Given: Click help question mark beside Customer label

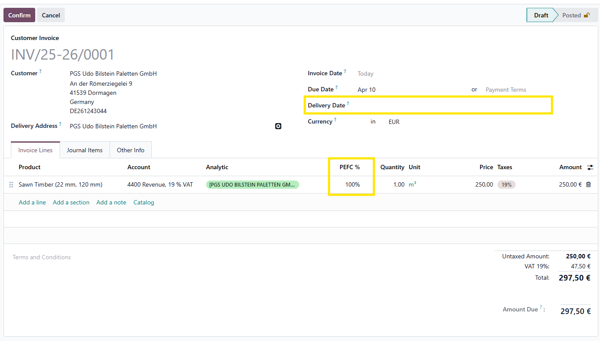Looking at the screenshot, I should (40, 71).
